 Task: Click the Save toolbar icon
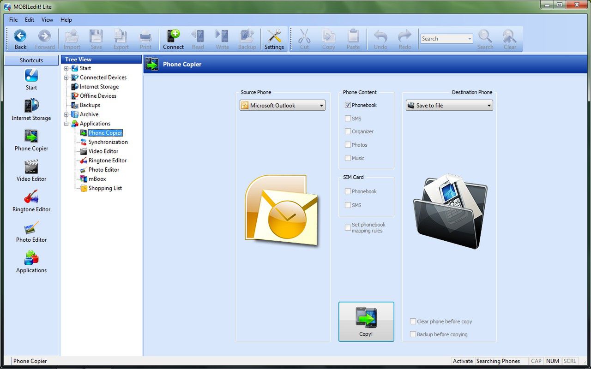click(x=96, y=39)
